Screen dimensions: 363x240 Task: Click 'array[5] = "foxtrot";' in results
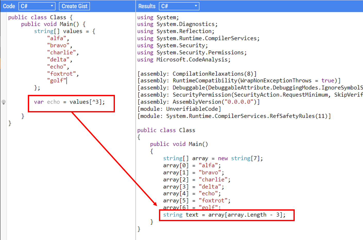point(197,201)
